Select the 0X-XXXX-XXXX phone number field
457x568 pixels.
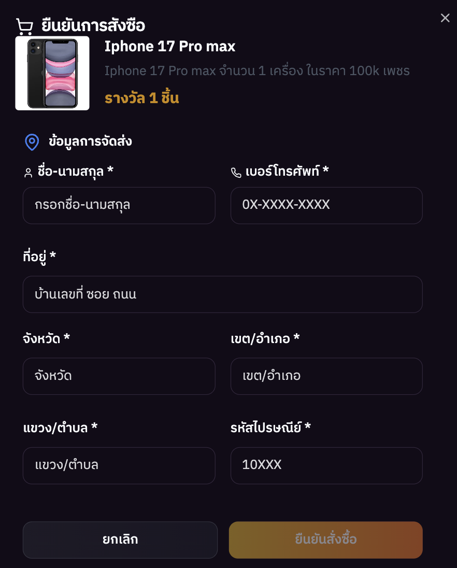click(326, 205)
